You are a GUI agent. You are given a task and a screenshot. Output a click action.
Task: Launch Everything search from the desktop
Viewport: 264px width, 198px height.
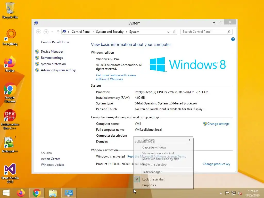[10, 37]
